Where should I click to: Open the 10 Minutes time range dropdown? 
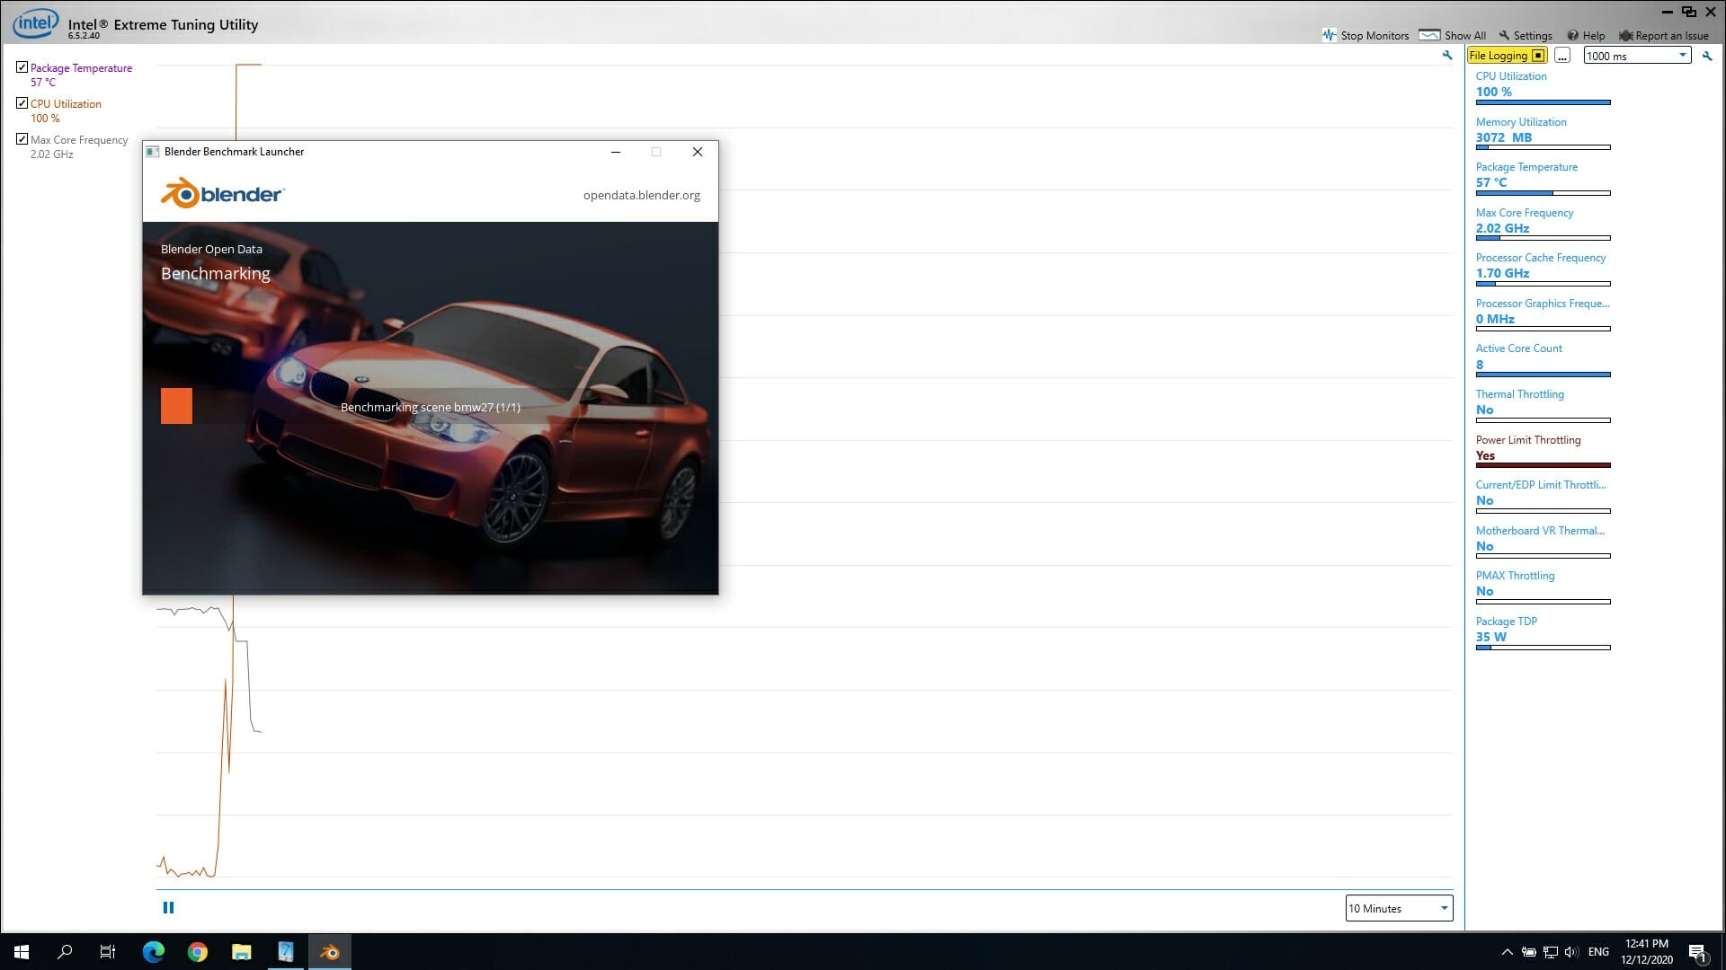1399,908
